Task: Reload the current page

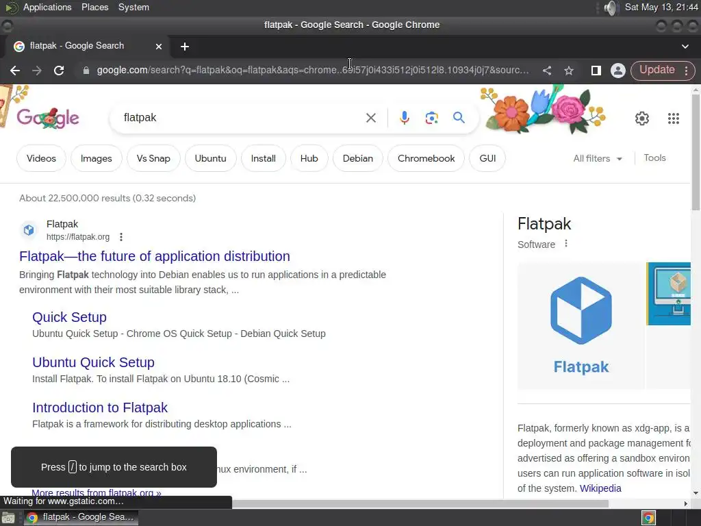Action: pyautogui.click(x=59, y=71)
